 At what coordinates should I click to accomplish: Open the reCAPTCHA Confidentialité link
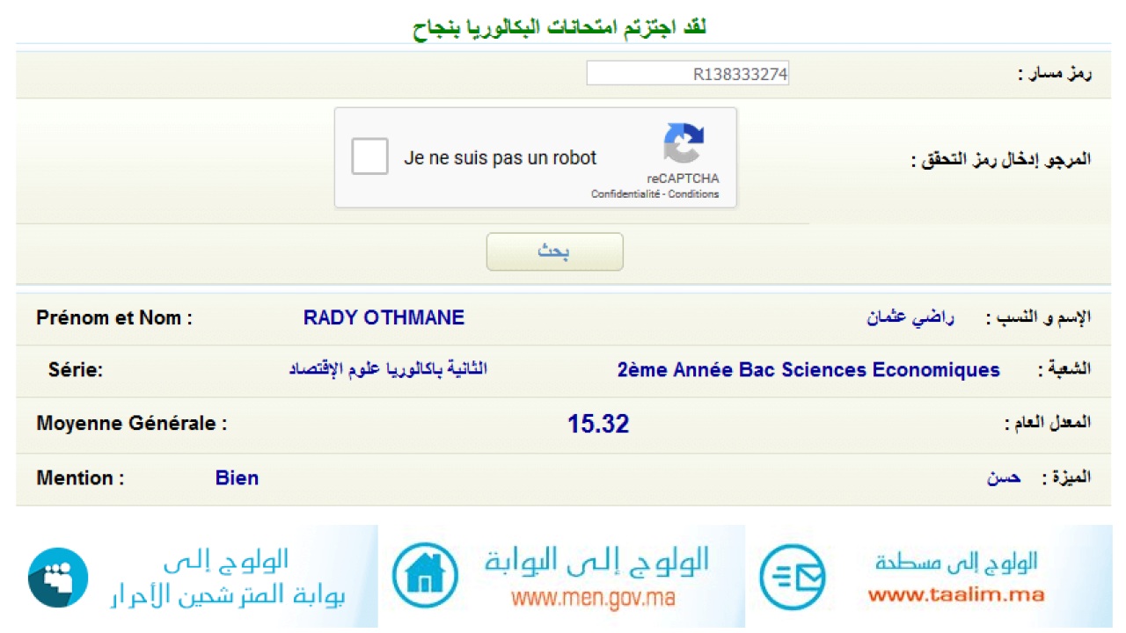coord(625,194)
